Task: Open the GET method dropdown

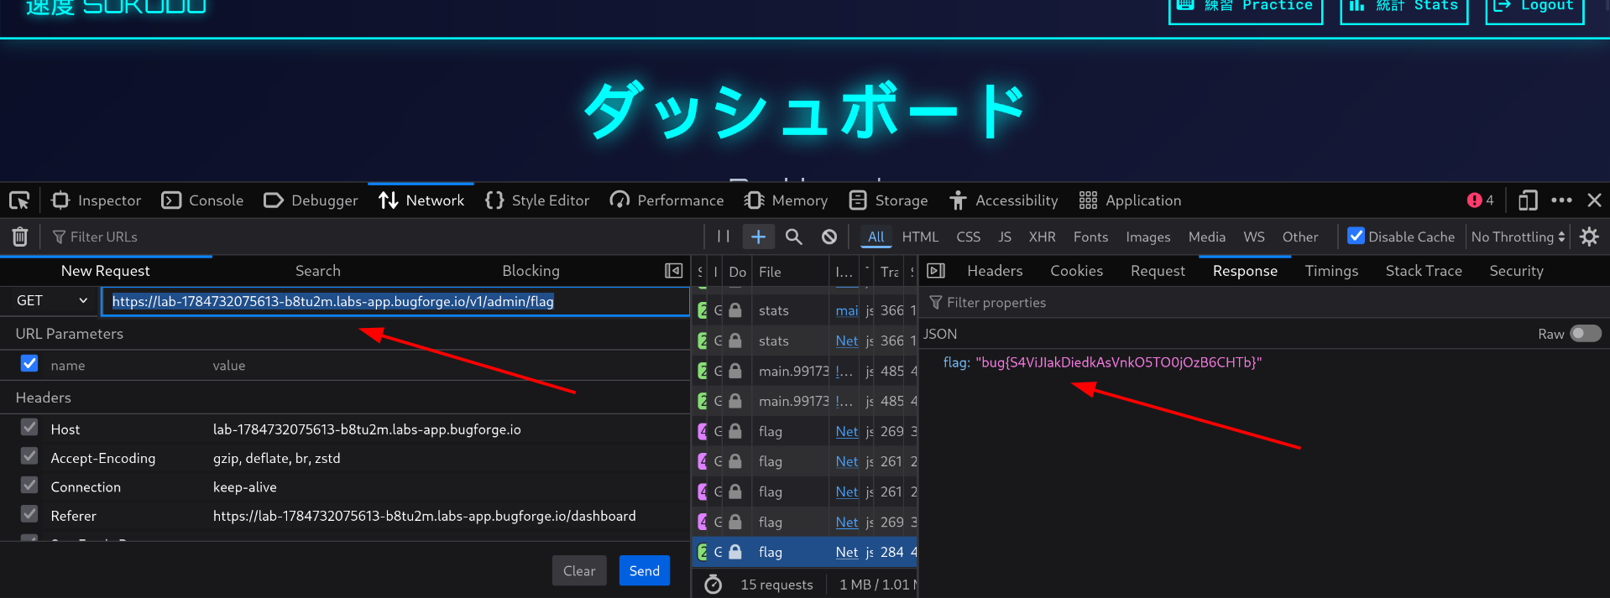Action: (50, 300)
